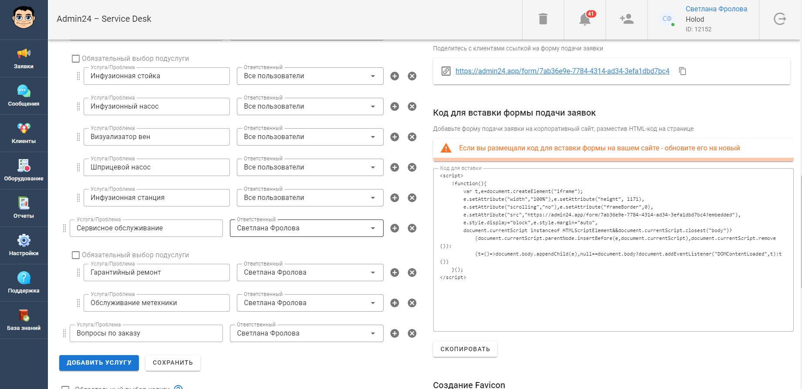This screenshot has width=802, height=389.
Task: Click plus icon on Гарантийный ремонт row
Action: coord(394,273)
